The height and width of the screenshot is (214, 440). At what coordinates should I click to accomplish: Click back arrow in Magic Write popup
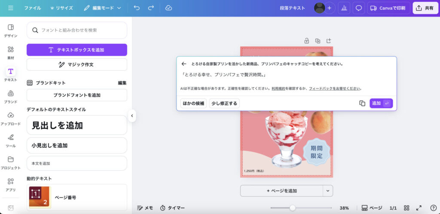184,64
